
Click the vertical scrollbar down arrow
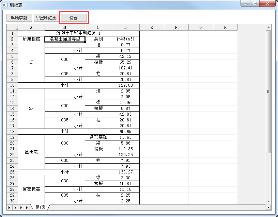pos(268,202)
